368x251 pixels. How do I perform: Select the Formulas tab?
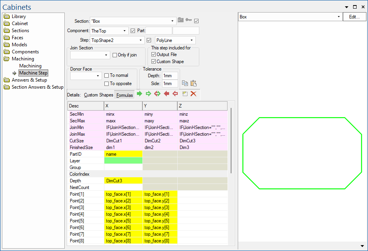[x=124, y=95]
